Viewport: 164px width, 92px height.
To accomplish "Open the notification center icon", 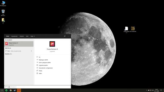I will [161, 90].
